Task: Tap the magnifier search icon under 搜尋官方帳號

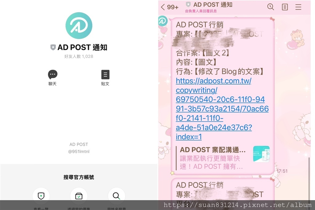Action: point(117,196)
